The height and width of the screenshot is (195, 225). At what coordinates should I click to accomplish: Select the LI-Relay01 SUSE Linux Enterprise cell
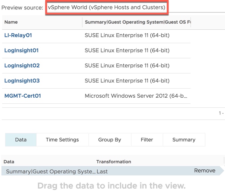(127, 35)
